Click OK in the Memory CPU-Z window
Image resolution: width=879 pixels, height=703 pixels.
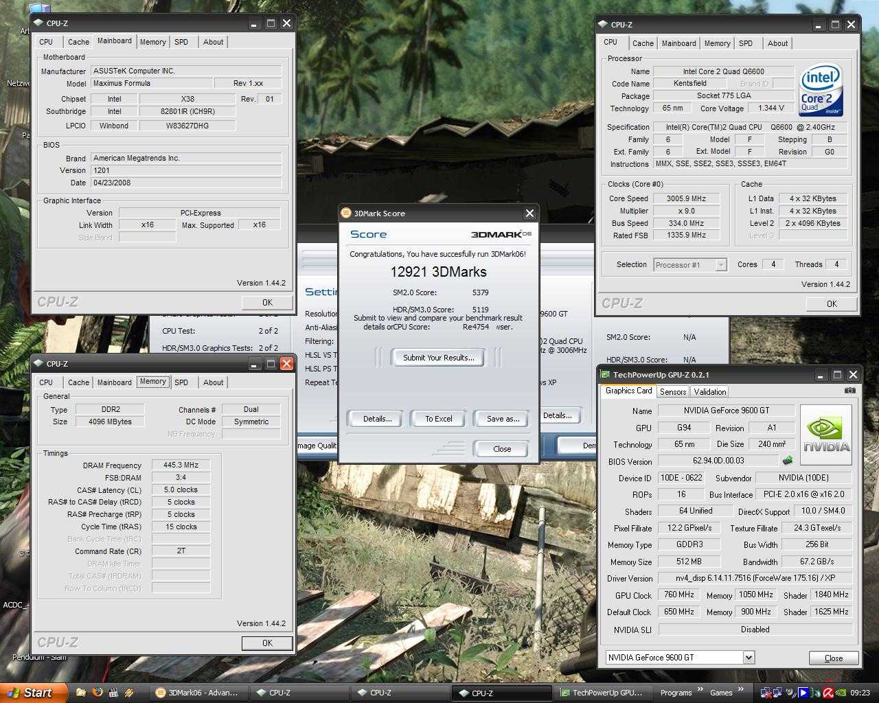click(267, 643)
